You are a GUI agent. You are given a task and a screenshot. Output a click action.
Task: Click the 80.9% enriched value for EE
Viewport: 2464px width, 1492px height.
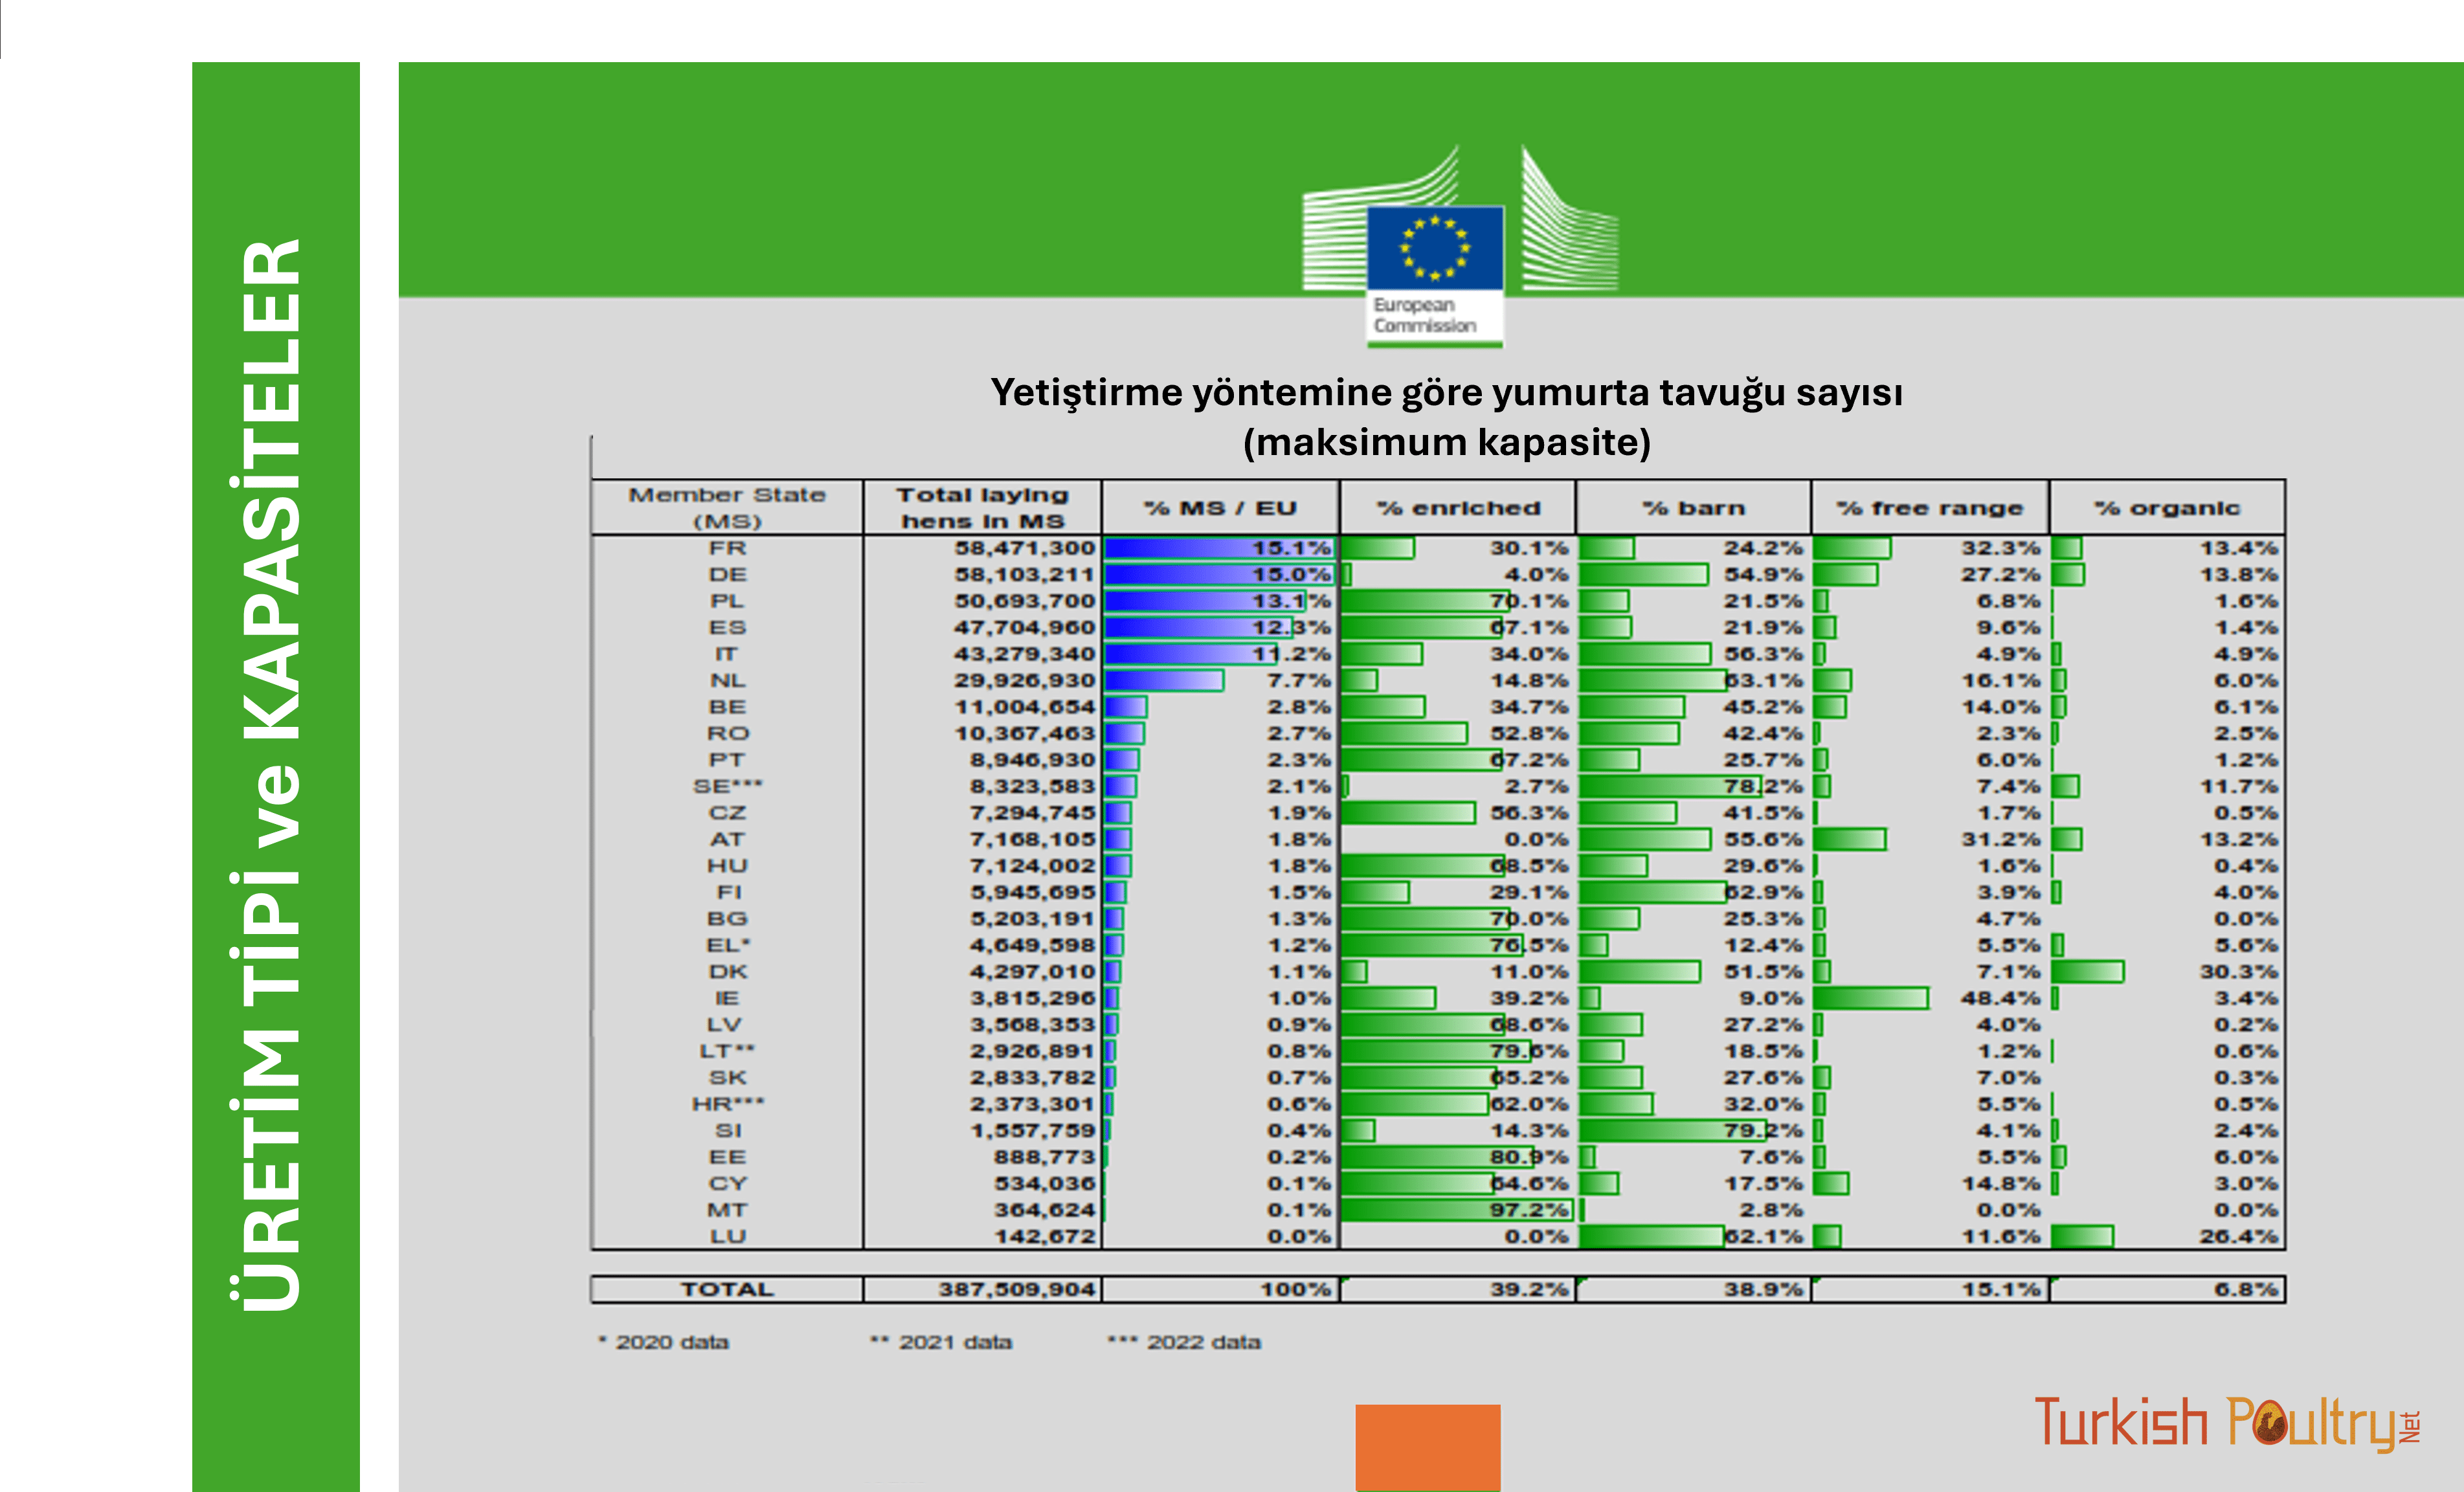(1529, 1157)
